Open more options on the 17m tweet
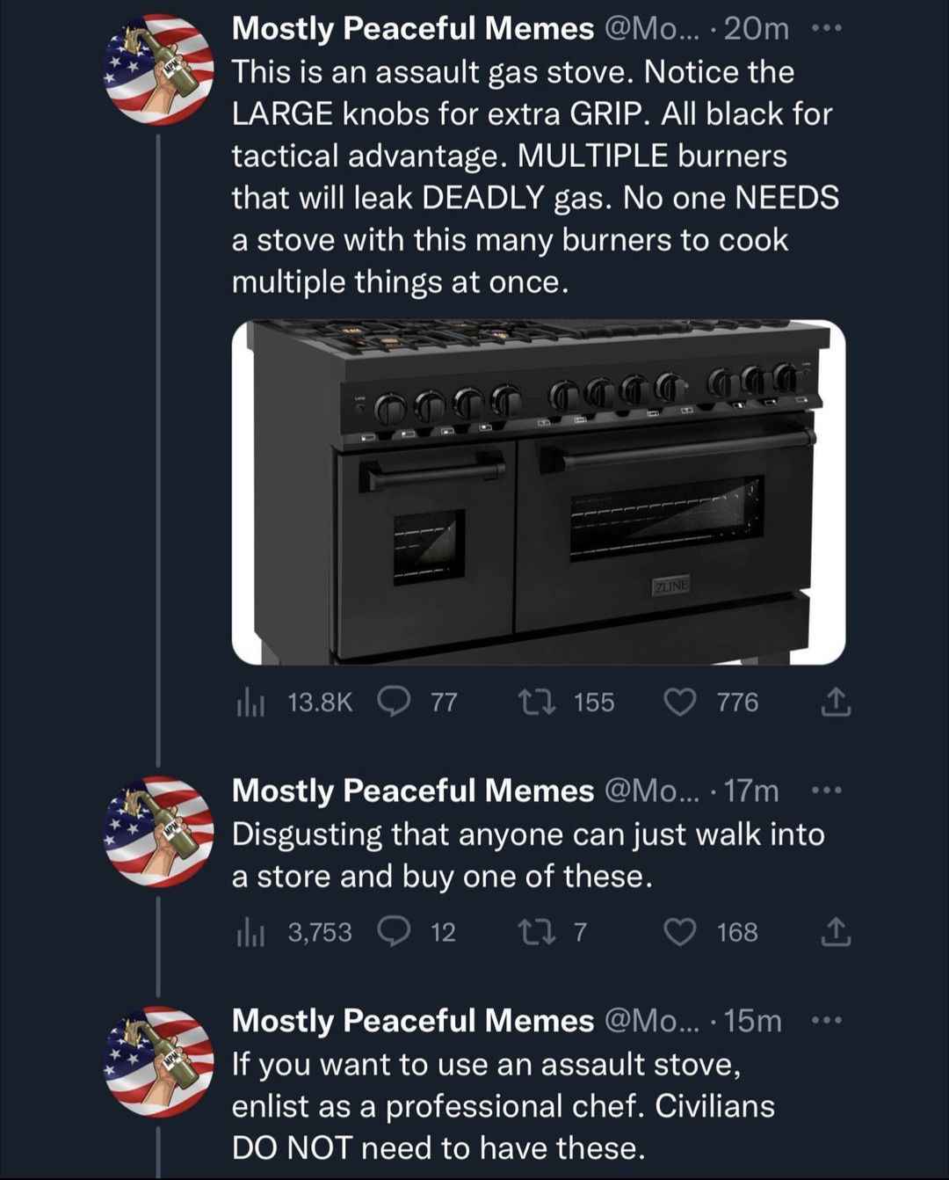The image size is (949, 1180). click(827, 790)
